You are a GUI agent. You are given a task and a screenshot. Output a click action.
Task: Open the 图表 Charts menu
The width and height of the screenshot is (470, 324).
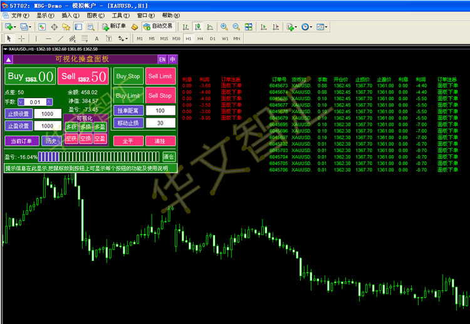[96, 15]
